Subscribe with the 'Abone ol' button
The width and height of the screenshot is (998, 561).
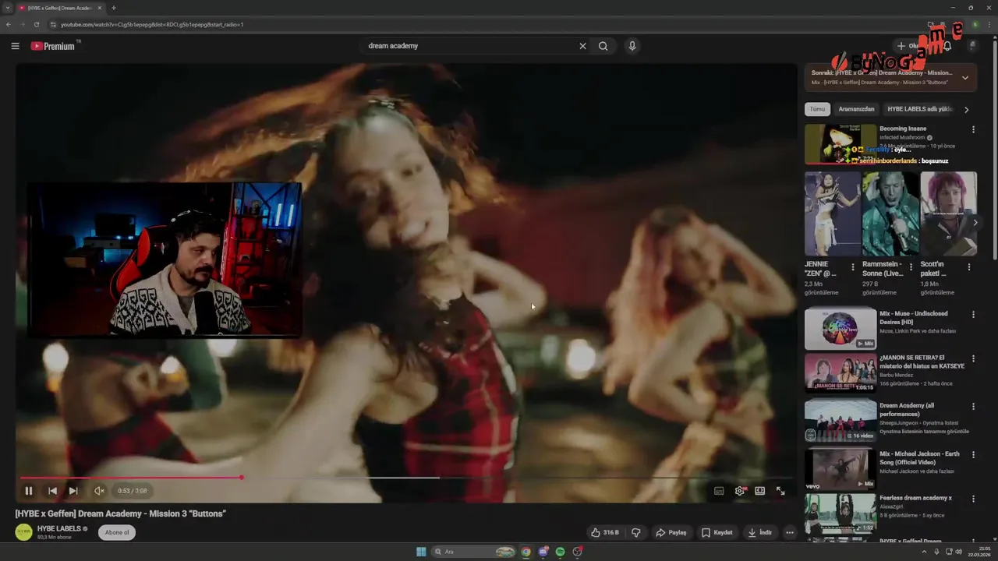(x=117, y=532)
